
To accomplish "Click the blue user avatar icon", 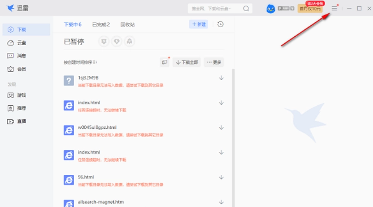I will coord(271,9).
